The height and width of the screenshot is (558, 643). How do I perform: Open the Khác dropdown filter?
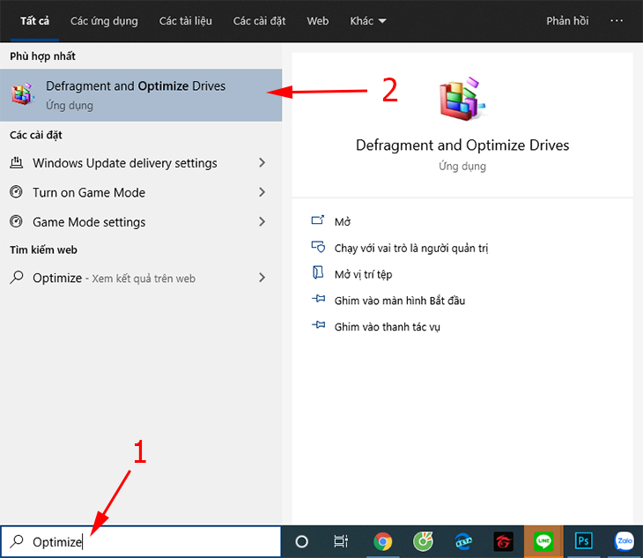click(x=368, y=21)
